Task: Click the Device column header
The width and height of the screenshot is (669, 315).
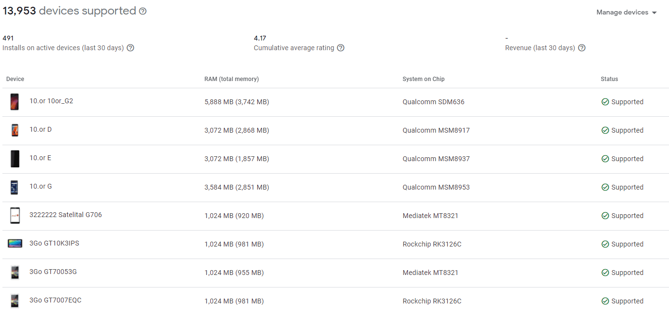Action: 15,79
